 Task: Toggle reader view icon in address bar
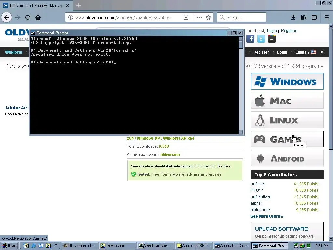pyautogui.click(x=186, y=17)
